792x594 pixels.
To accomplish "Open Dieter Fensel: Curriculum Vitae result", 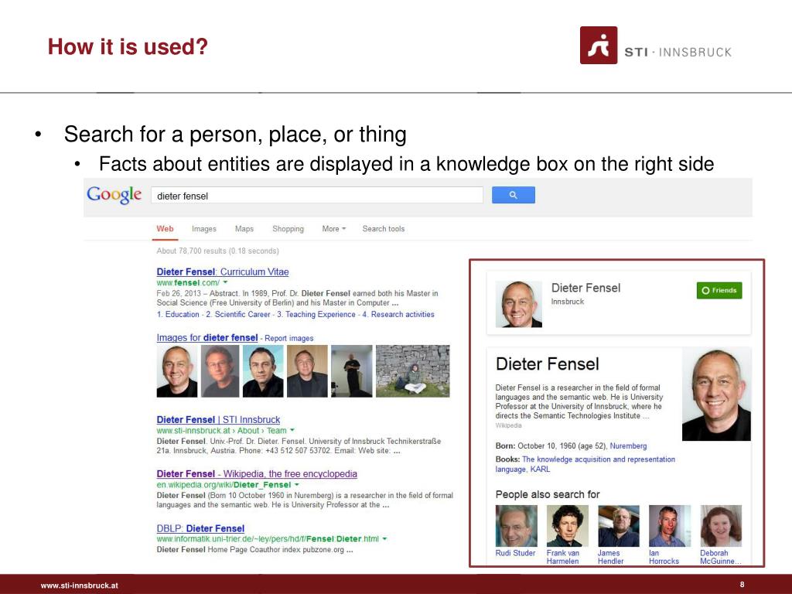I will coord(223,271).
